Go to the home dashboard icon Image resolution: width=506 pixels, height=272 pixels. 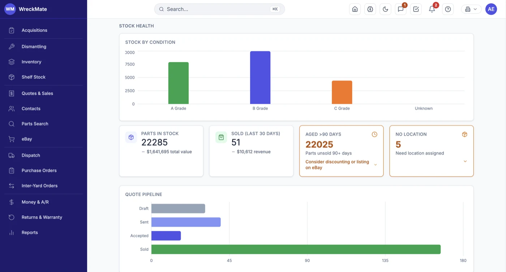click(355, 9)
